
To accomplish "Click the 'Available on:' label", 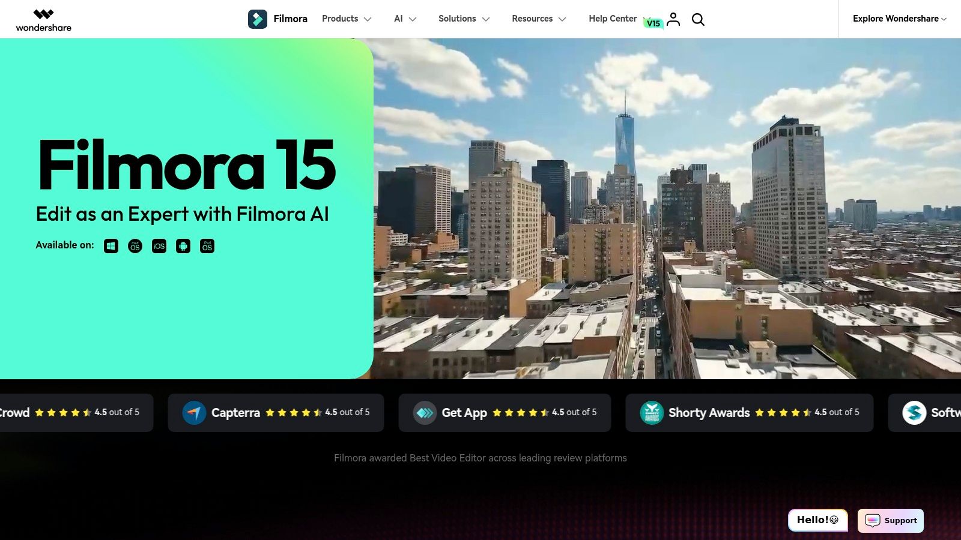I will pyautogui.click(x=65, y=245).
